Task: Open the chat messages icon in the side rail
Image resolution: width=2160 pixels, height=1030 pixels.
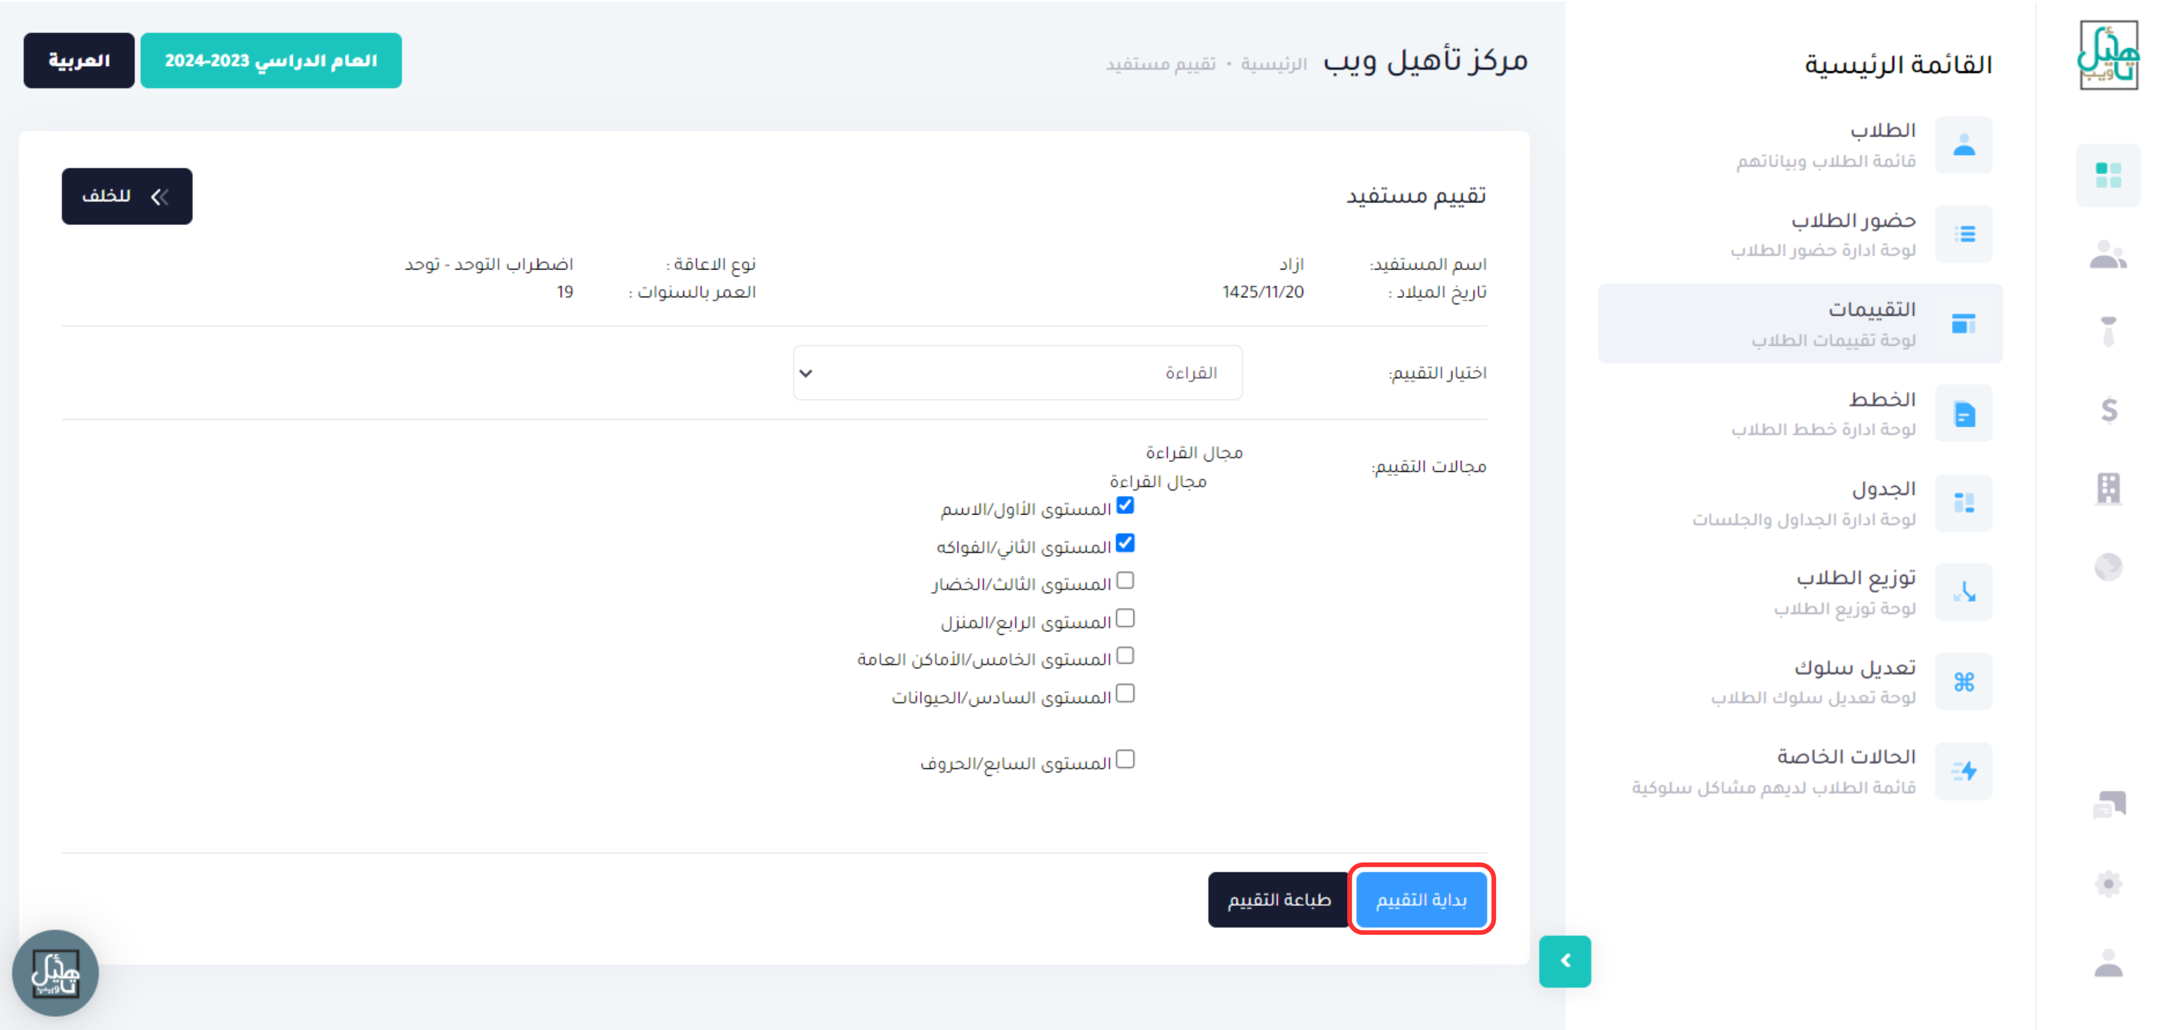Action: [2108, 805]
